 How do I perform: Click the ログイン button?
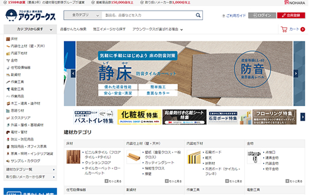click(262, 15)
